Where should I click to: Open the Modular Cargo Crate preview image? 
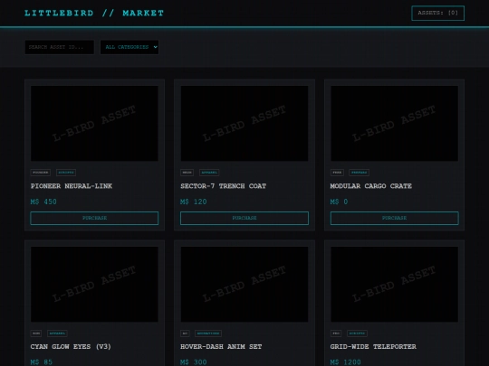394,124
